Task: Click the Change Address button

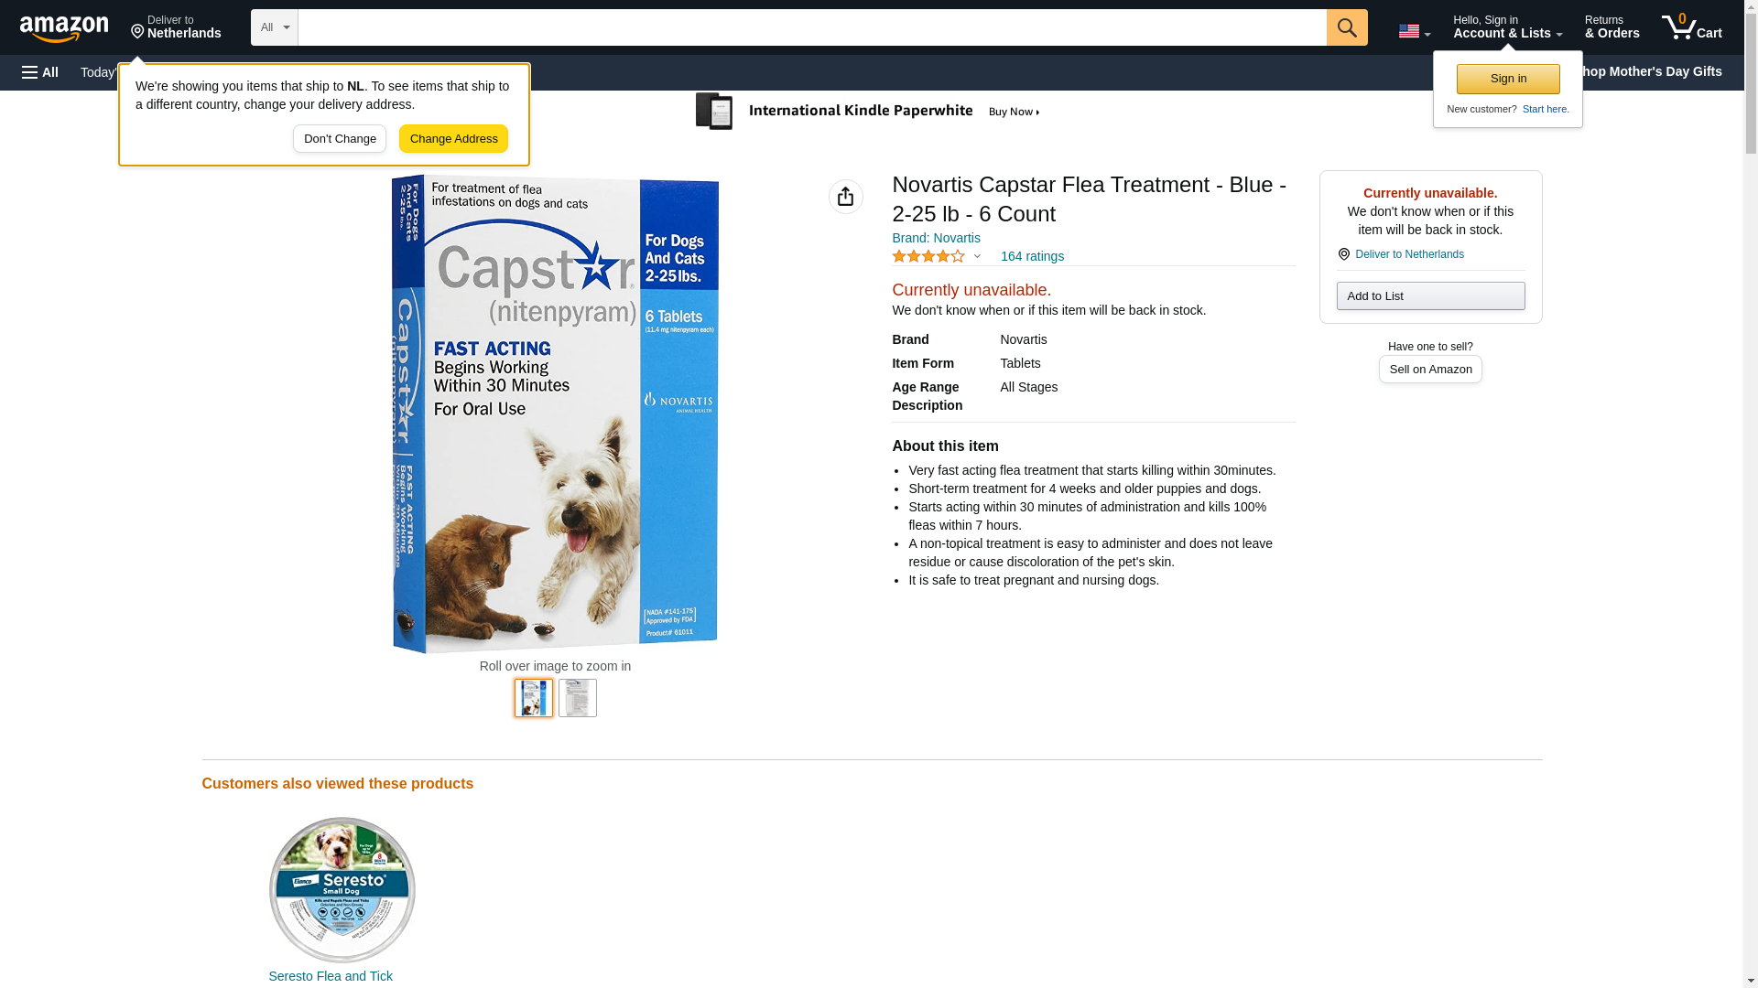Action: tap(453, 139)
